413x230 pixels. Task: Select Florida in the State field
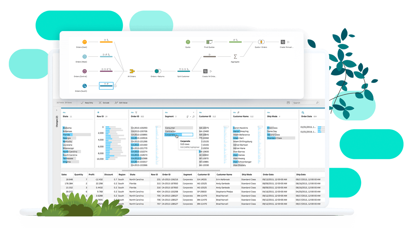(x=77, y=135)
